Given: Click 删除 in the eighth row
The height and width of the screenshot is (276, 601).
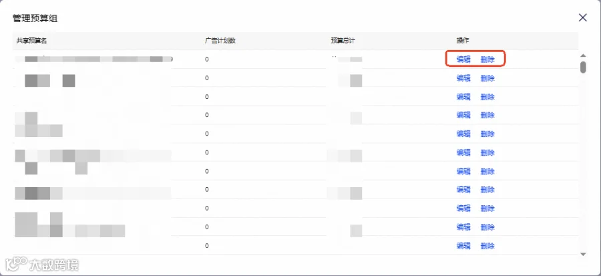Looking at the screenshot, I should coord(487,189).
